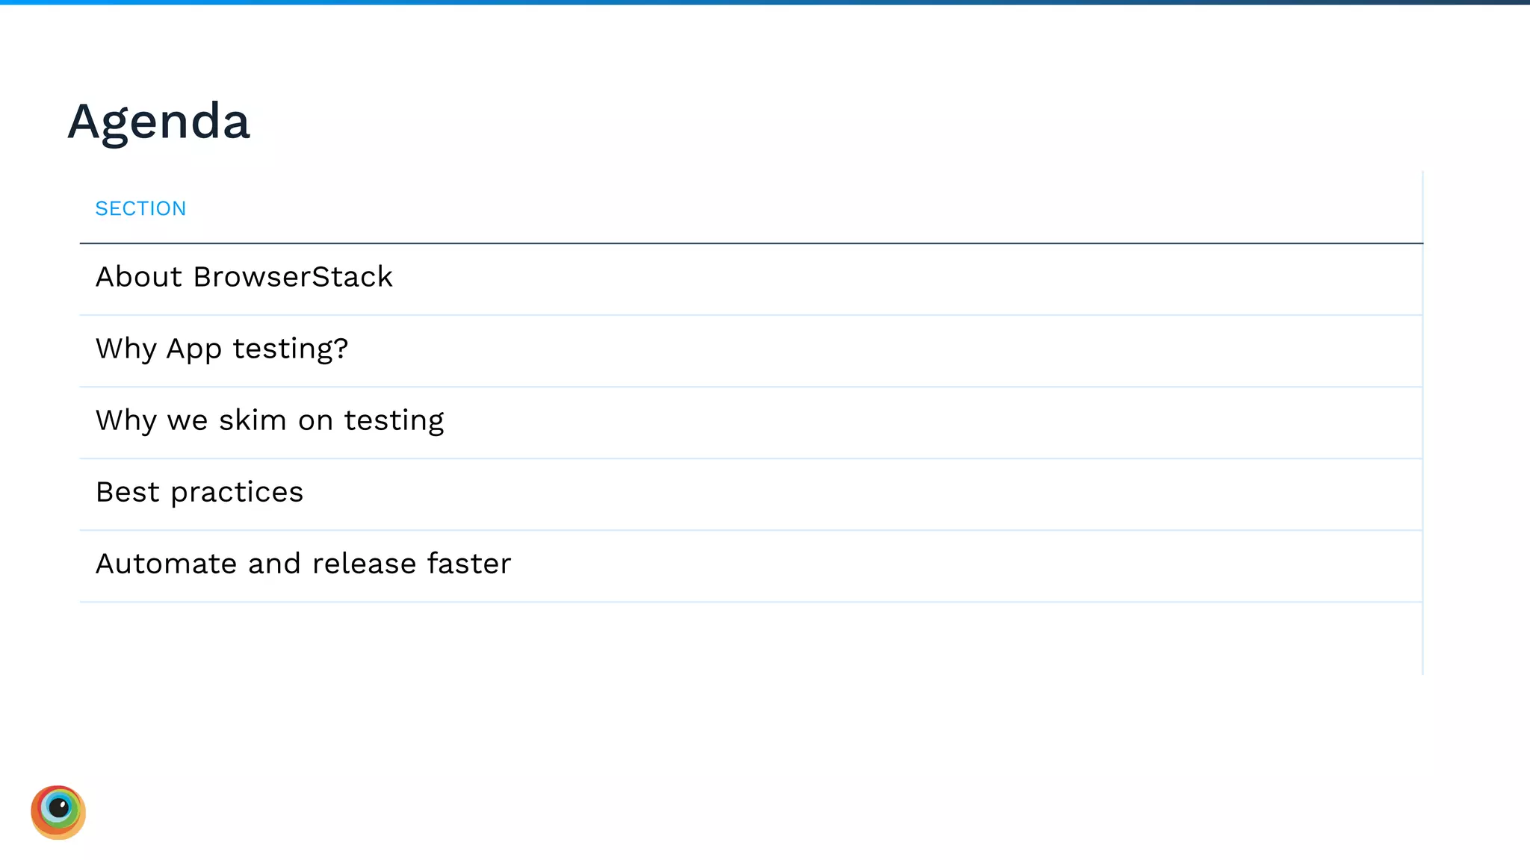Click the word skim in third row
The image size is (1530, 860).
[253, 420]
